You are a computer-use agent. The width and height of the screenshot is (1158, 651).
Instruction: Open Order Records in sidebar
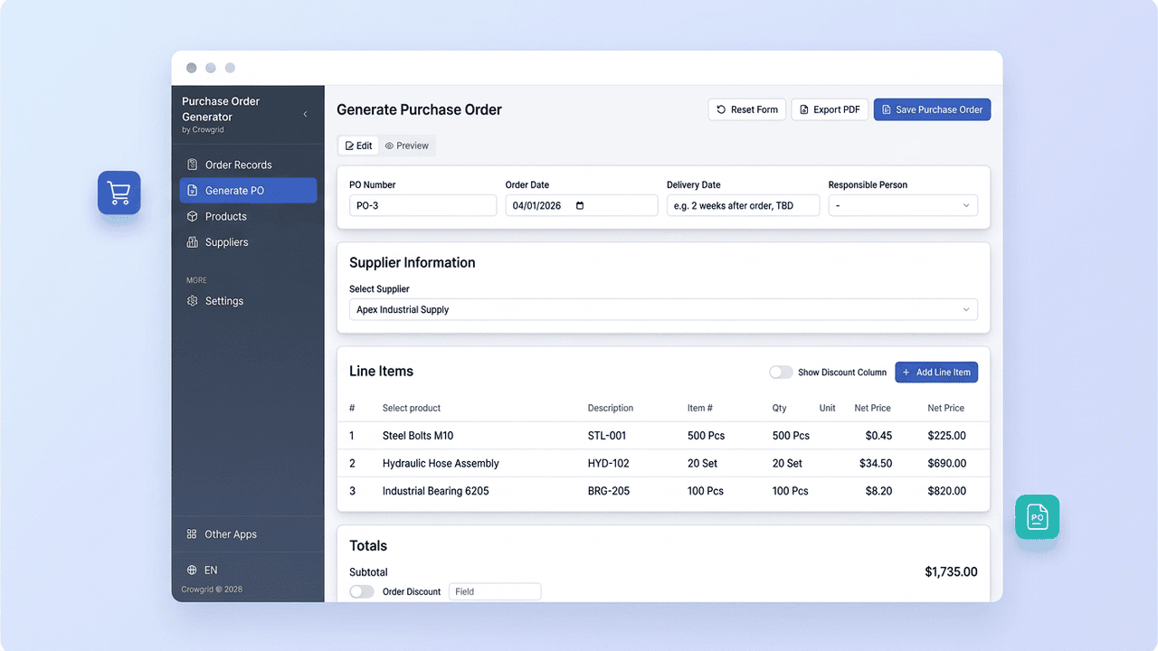pos(248,165)
